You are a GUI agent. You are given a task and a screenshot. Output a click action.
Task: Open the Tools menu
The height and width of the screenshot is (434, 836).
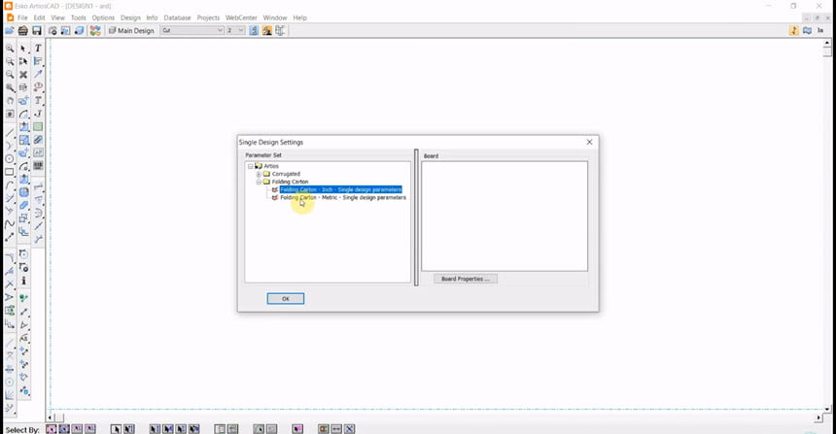[x=79, y=17]
